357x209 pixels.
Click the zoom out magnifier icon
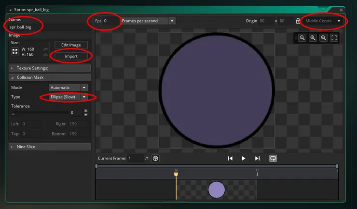302,38
